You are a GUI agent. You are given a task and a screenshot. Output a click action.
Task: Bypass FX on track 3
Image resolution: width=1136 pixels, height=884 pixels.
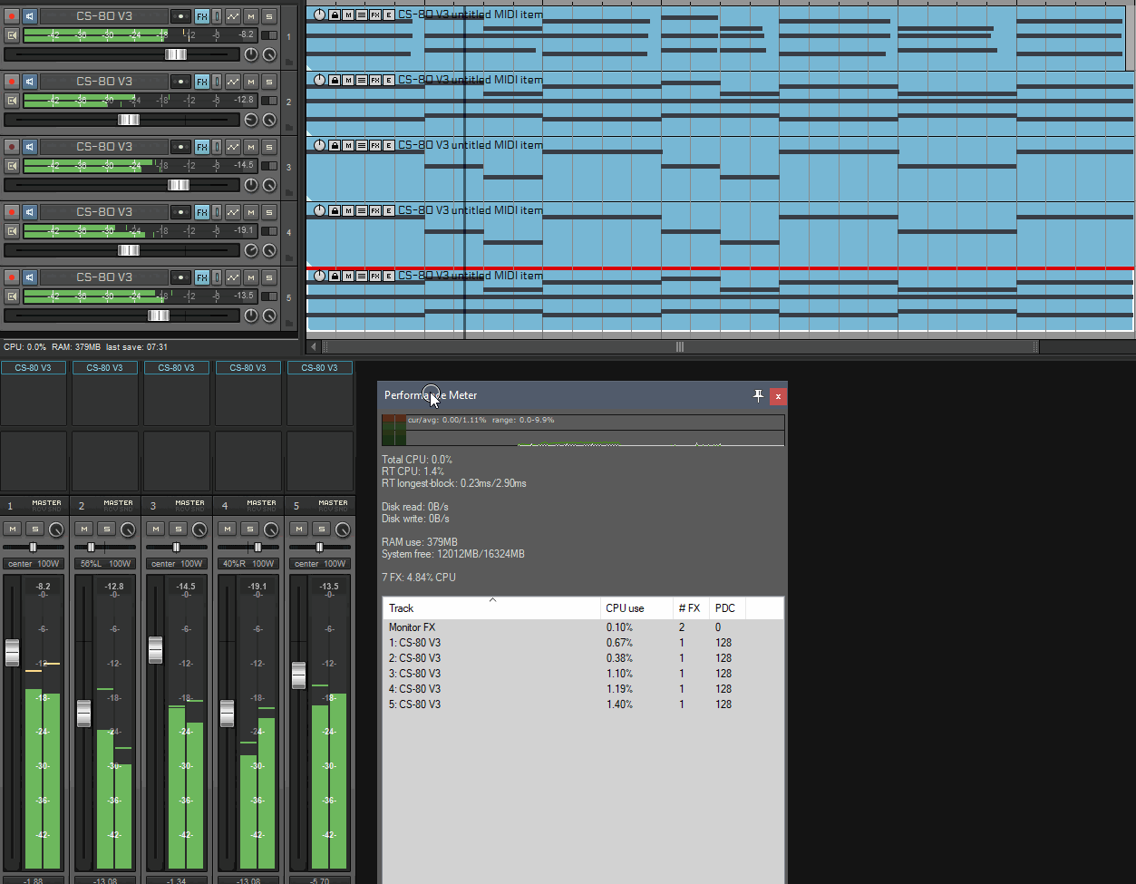click(x=217, y=147)
